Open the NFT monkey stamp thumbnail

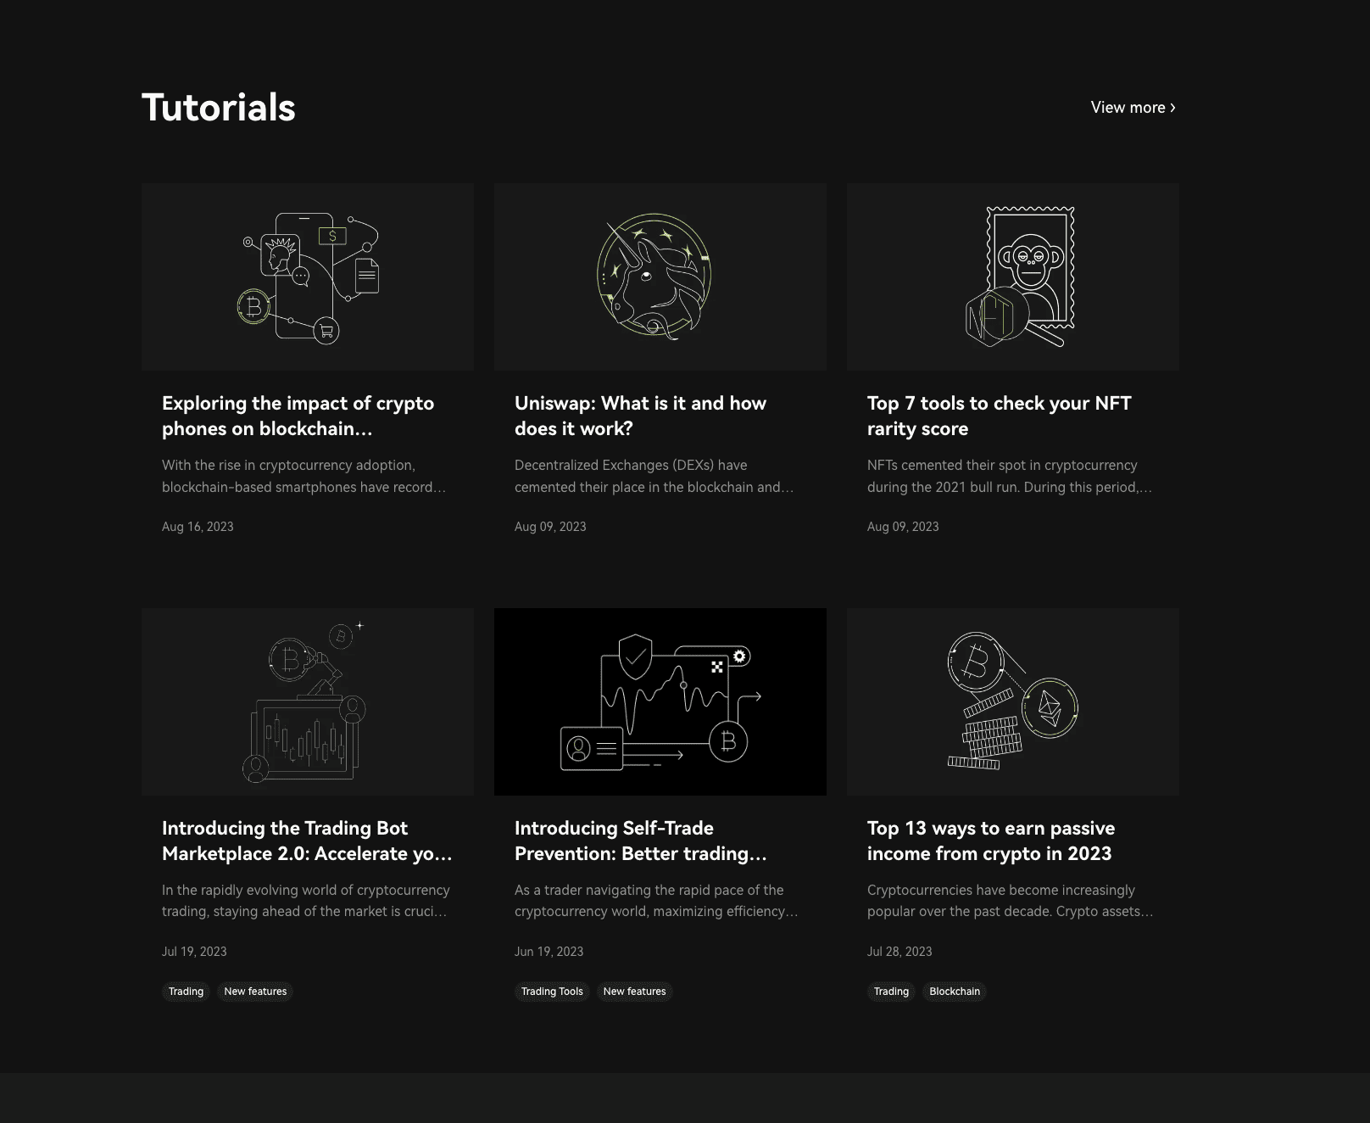[1013, 277]
